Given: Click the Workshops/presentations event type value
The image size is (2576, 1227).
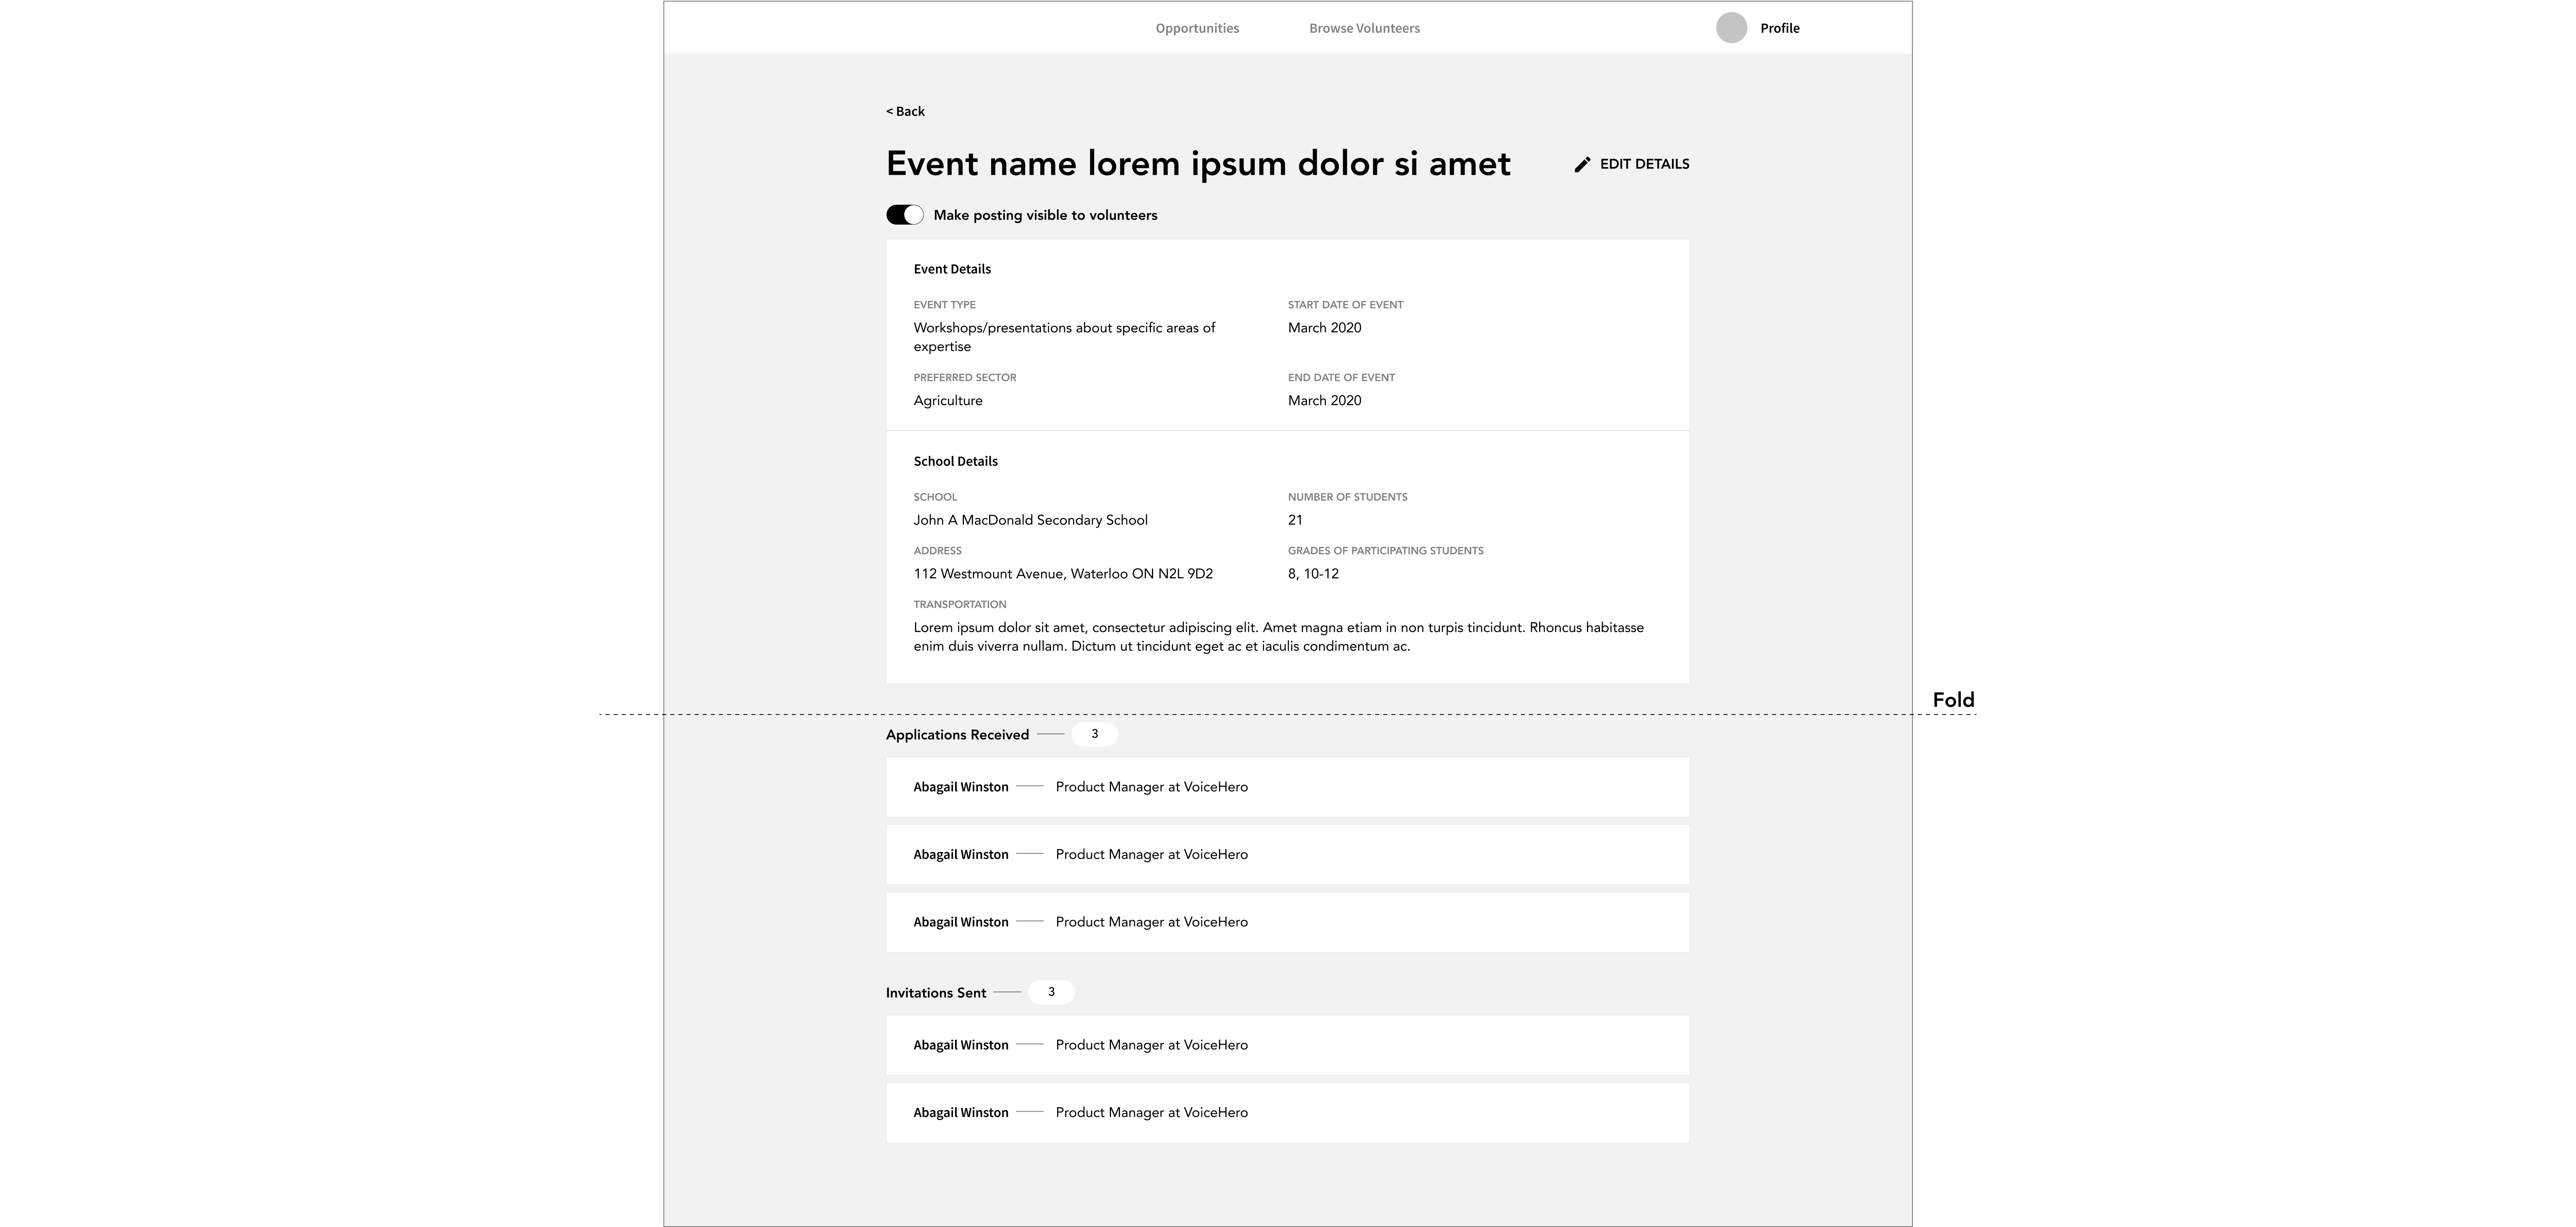Looking at the screenshot, I should [1064, 337].
